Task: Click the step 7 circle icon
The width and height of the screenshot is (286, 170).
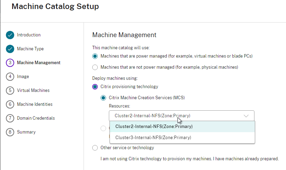Action: [10, 118]
